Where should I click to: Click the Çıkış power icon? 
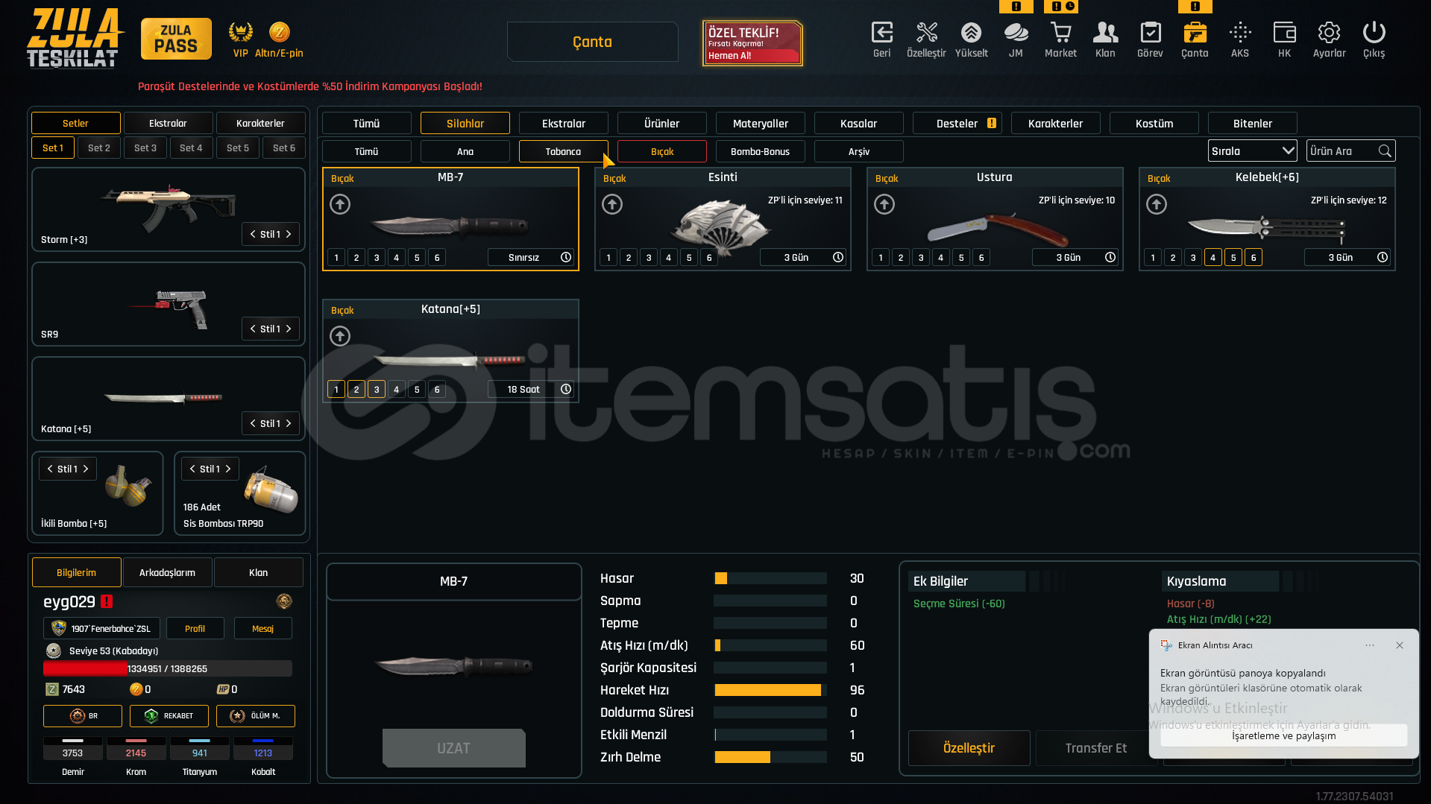pos(1374,33)
